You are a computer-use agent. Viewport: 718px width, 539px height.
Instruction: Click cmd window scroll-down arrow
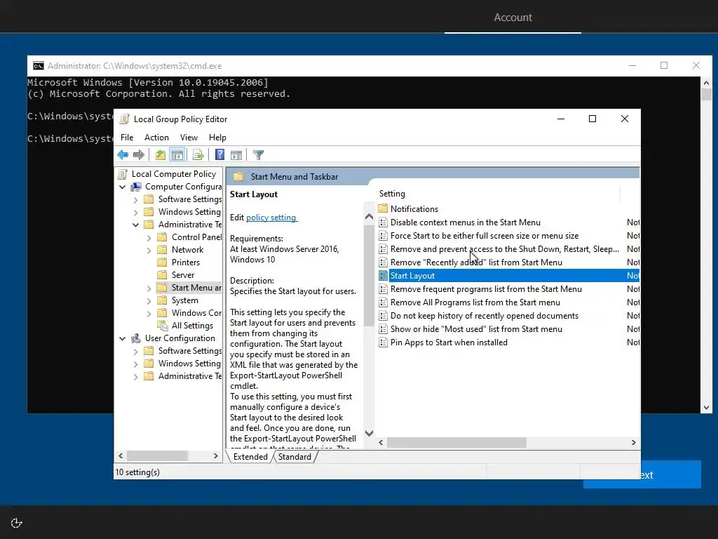tap(706, 408)
